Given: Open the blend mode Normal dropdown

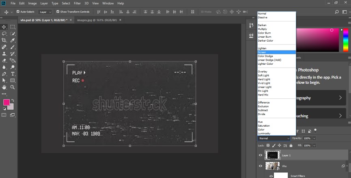Looking at the screenshot, I should [274, 138].
